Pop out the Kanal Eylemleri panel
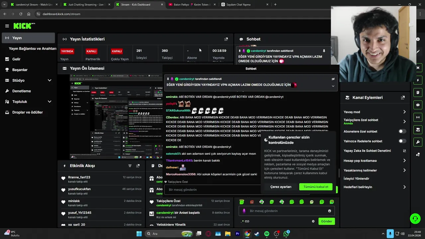This screenshot has height=239, width=425. click(403, 98)
